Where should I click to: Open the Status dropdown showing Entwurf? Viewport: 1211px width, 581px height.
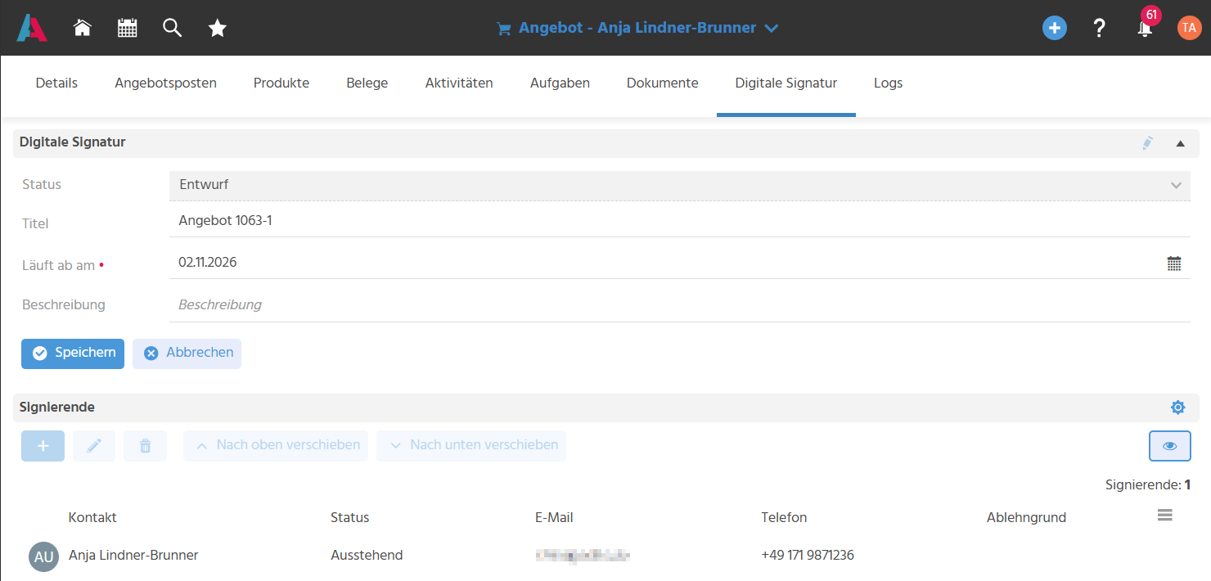(x=679, y=185)
